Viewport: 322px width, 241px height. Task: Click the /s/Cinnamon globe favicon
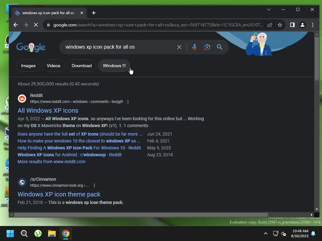click(x=22, y=182)
